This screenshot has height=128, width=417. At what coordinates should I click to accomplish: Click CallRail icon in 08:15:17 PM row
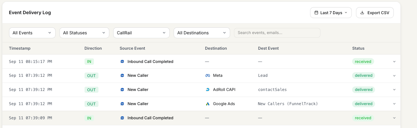click(122, 61)
